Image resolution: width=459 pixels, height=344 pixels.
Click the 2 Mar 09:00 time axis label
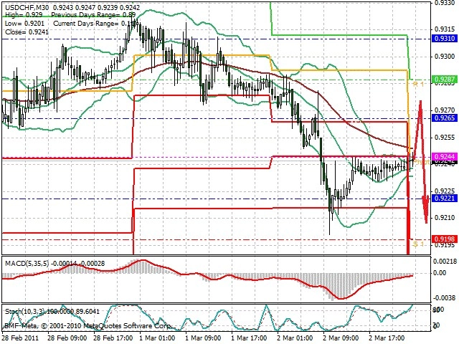pyautogui.click(x=341, y=338)
